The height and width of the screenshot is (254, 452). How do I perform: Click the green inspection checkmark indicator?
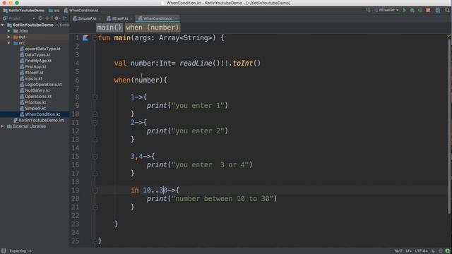tap(448, 36)
